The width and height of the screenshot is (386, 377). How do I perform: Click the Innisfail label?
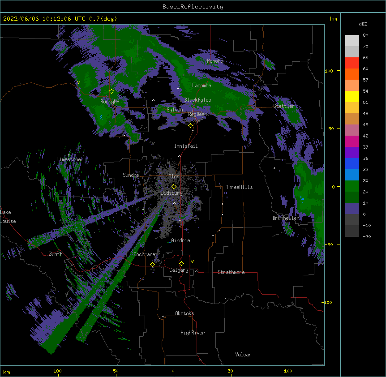(x=186, y=146)
